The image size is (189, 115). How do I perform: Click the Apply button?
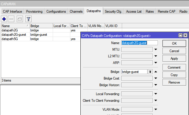[174, 59]
